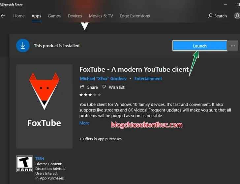The height and width of the screenshot is (184, 240).
Task: Open Edge Extensions tab
Action: pos(135,16)
